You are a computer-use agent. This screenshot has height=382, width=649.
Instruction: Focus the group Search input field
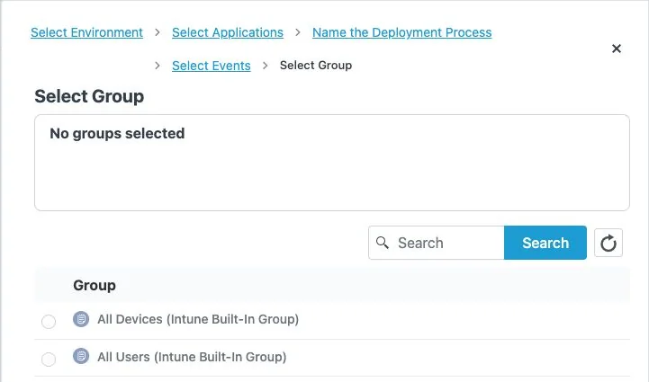[x=437, y=243]
